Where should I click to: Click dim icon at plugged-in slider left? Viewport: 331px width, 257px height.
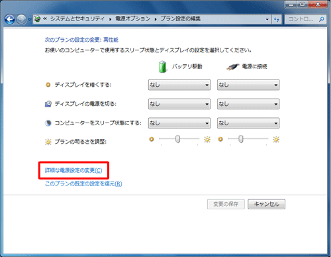(220, 139)
